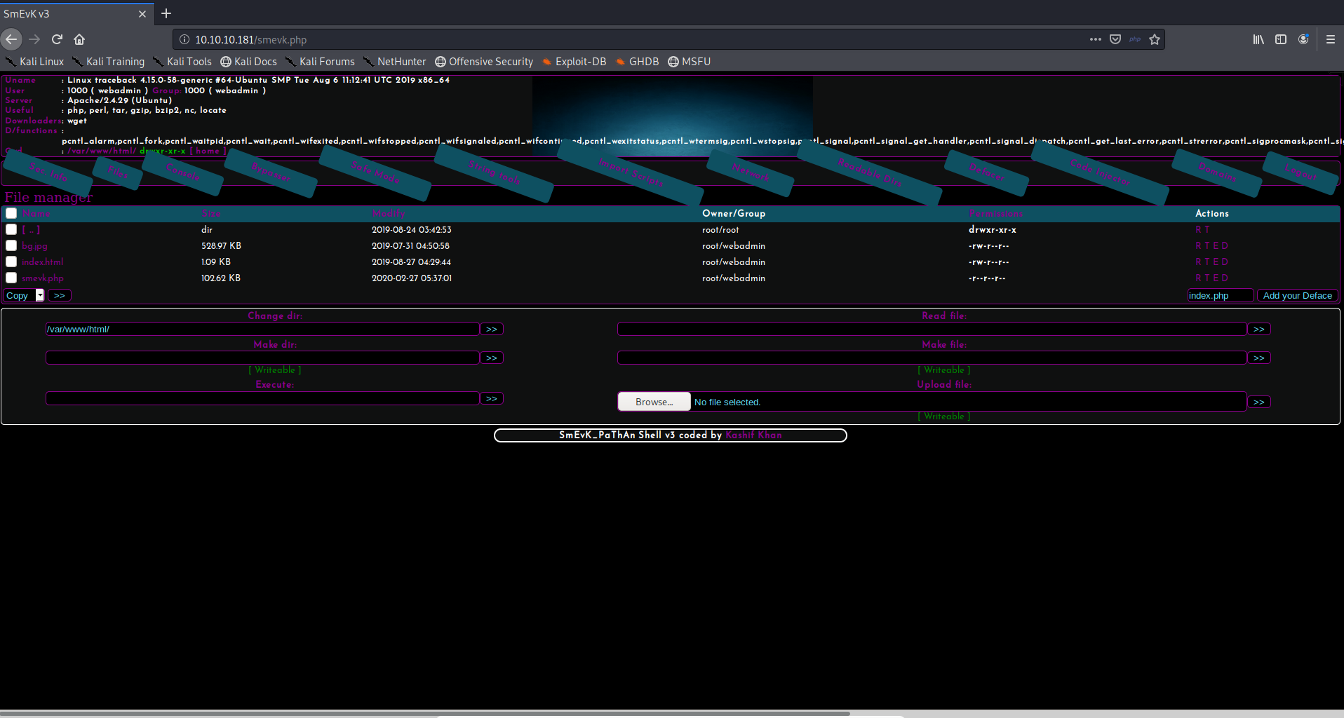Open the Defacer menu item
The height and width of the screenshot is (718, 1344).
986,172
